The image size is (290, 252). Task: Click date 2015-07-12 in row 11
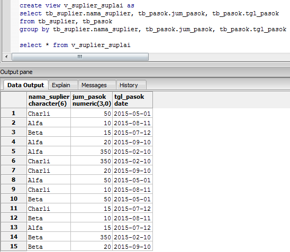point(132,208)
